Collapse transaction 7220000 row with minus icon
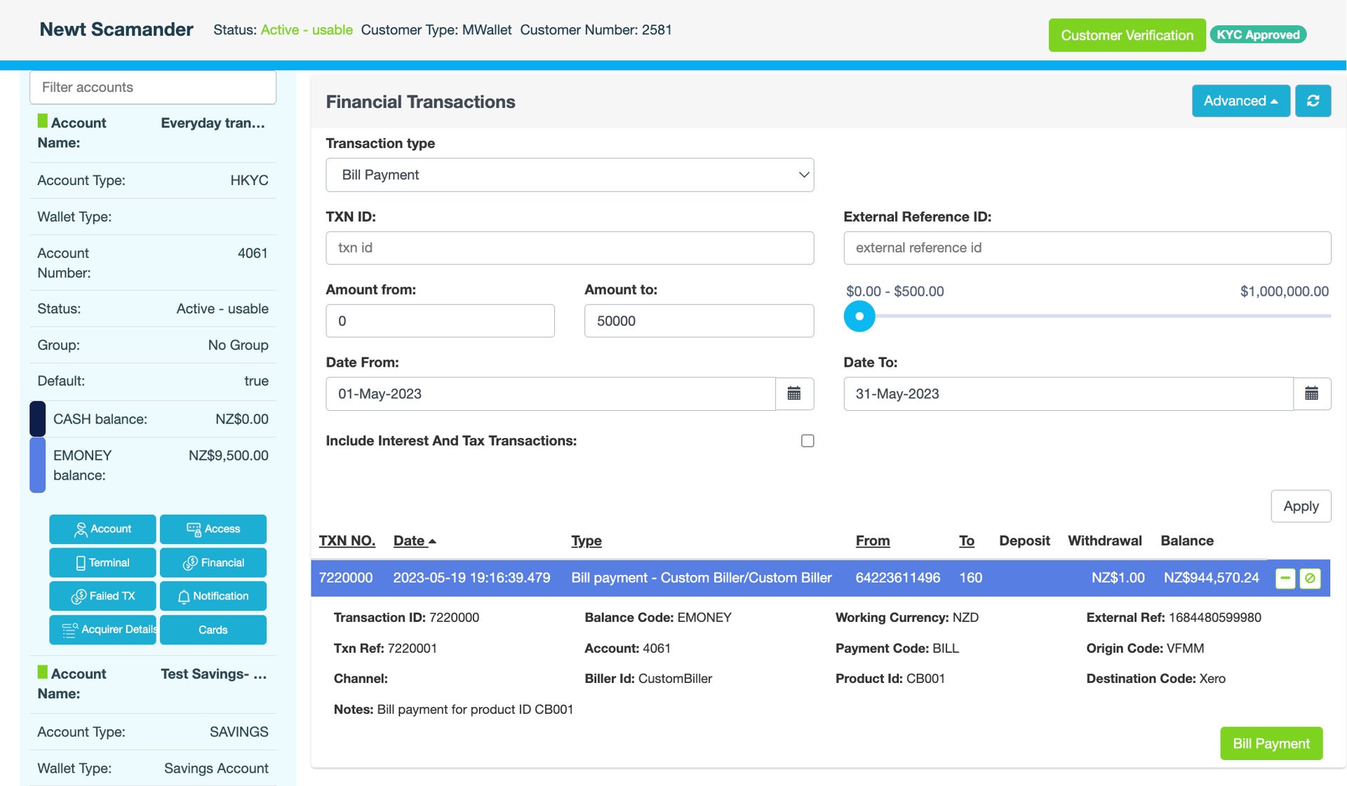Screen dimensions: 1347x786 [1285, 578]
